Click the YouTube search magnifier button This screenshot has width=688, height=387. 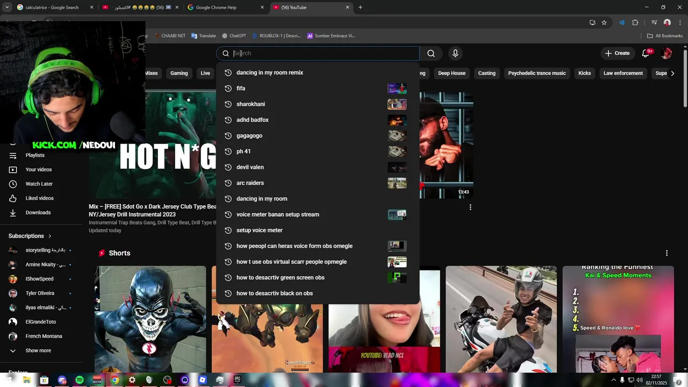[431, 53]
